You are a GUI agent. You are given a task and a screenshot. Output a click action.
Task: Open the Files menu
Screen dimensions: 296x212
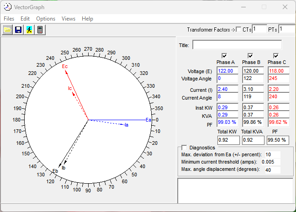(9, 19)
